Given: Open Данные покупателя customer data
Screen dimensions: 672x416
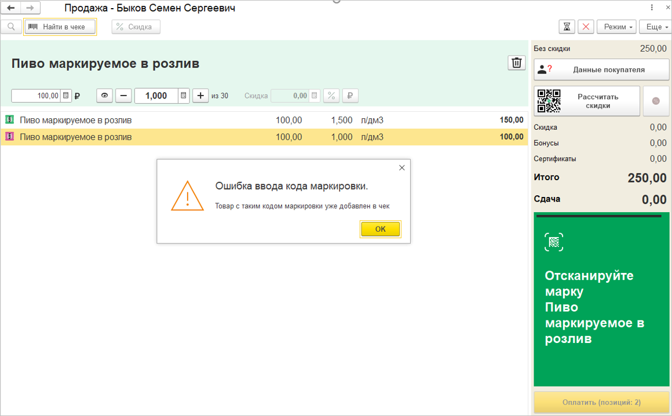Looking at the screenshot, I should point(601,70).
